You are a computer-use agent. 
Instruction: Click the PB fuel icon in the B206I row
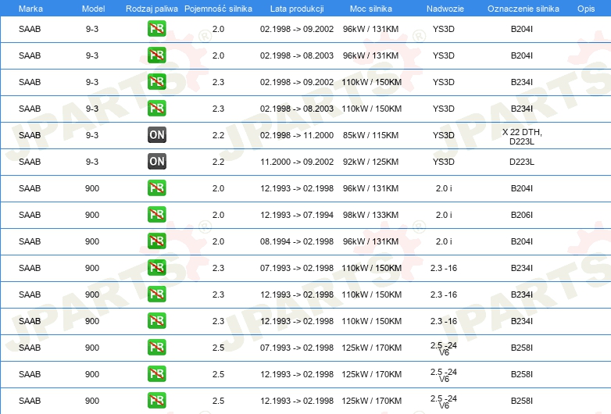point(157,215)
